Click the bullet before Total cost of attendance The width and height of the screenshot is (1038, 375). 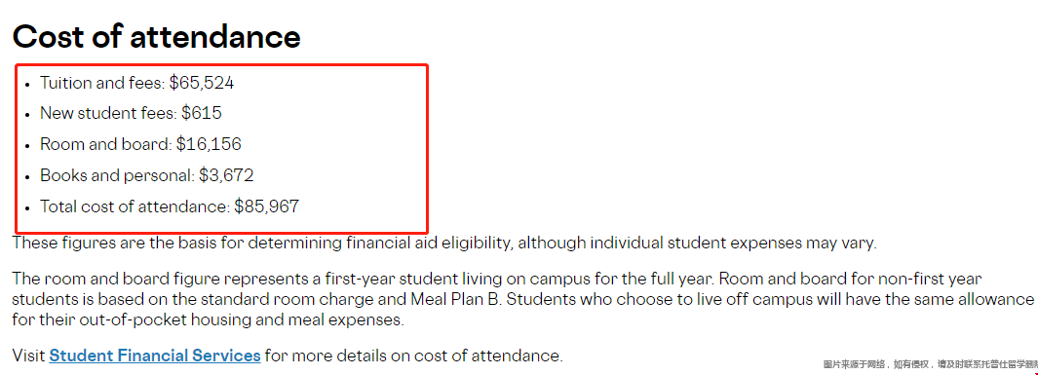tap(27, 209)
